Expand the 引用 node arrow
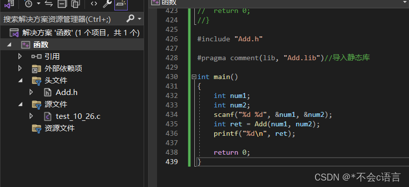This screenshot has width=409, height=187. (x=20, y=56)
